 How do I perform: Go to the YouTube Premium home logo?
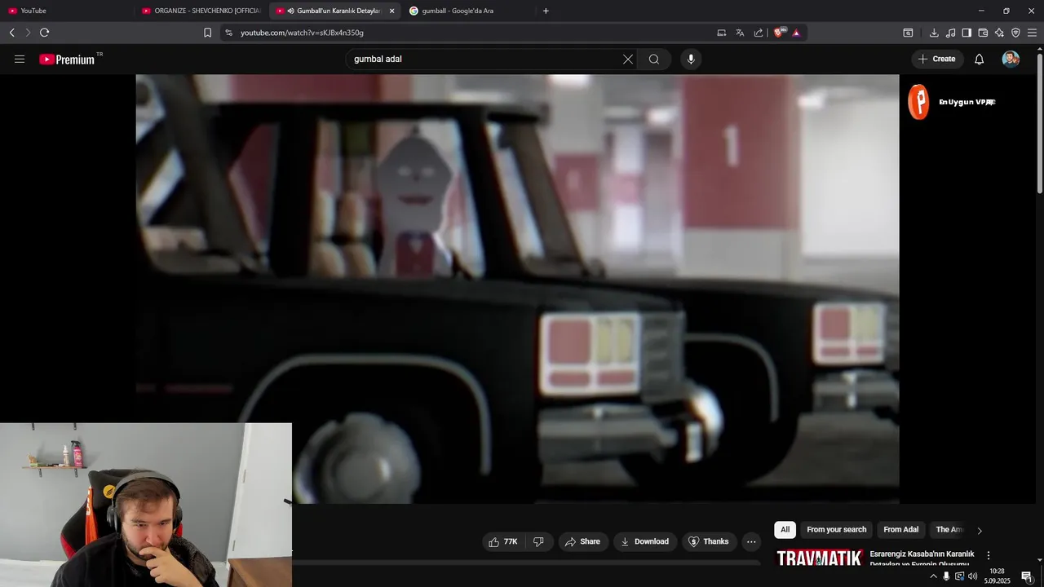(68, 60)
